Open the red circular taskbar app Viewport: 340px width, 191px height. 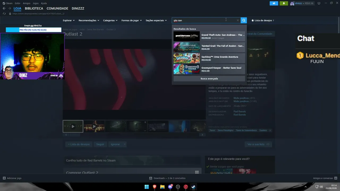point(186,187)
